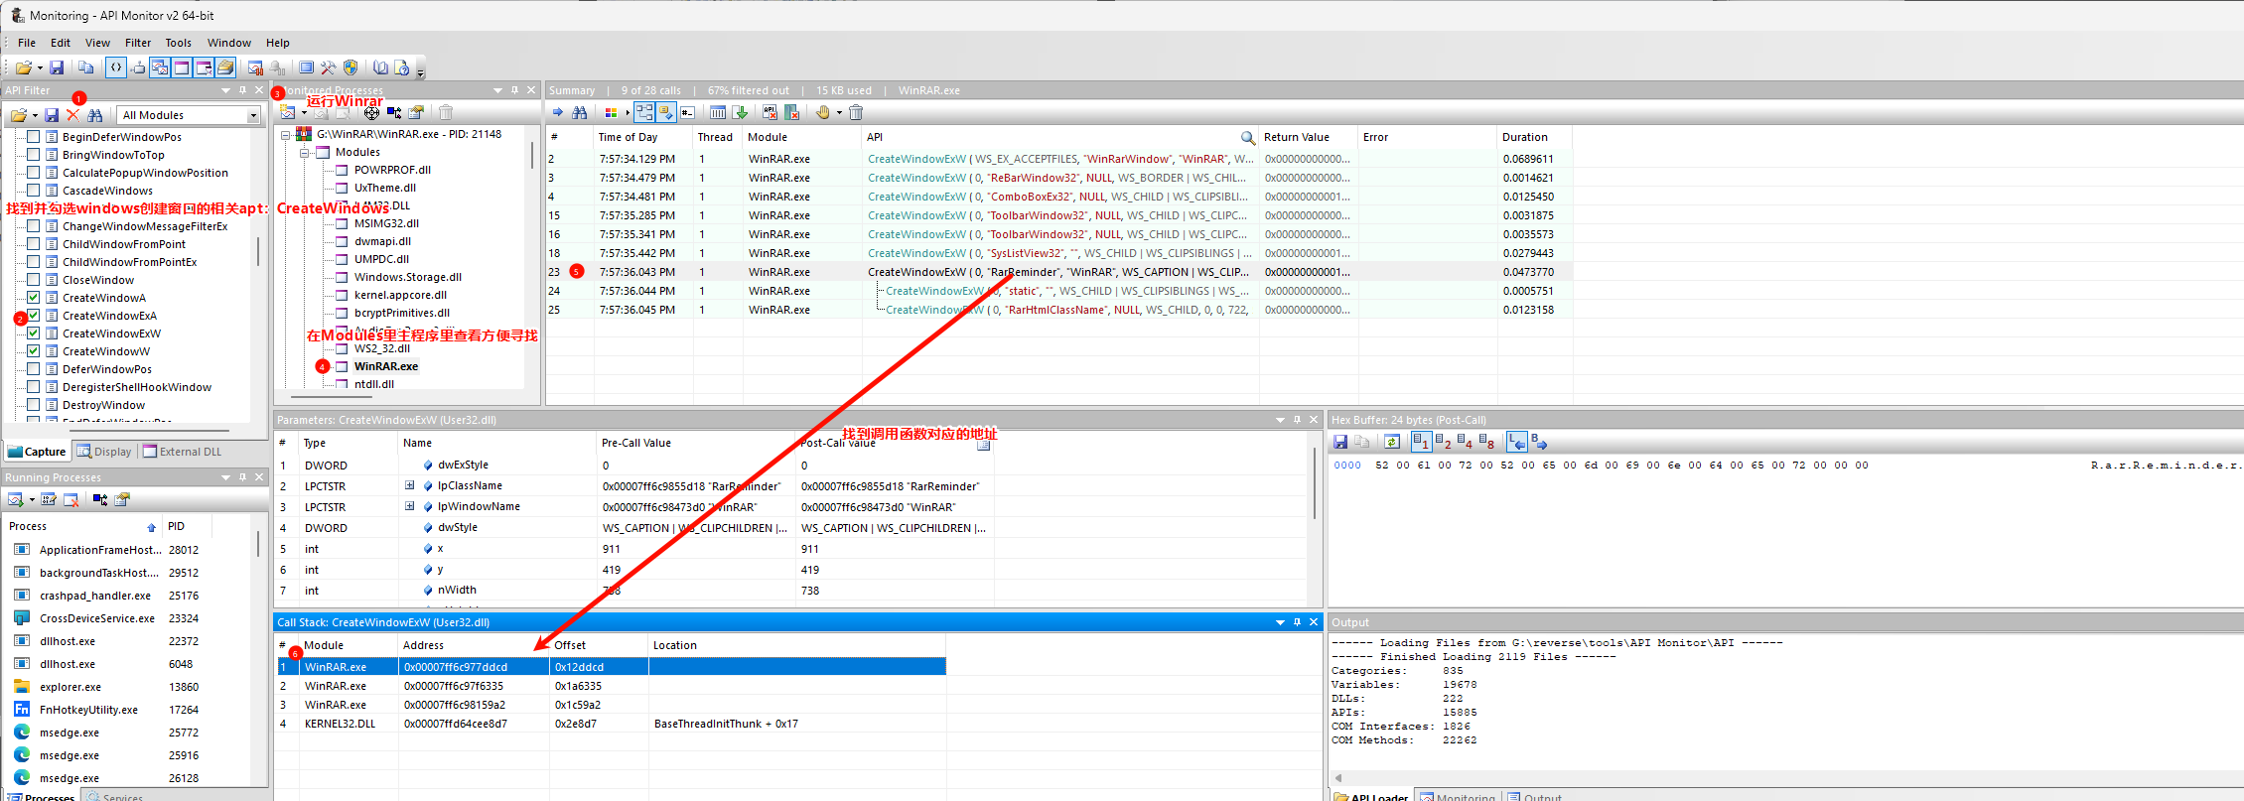This screenshot has width=2244, height=801.
Task: Check the CloseWindow checkbox
Action: 33,280
